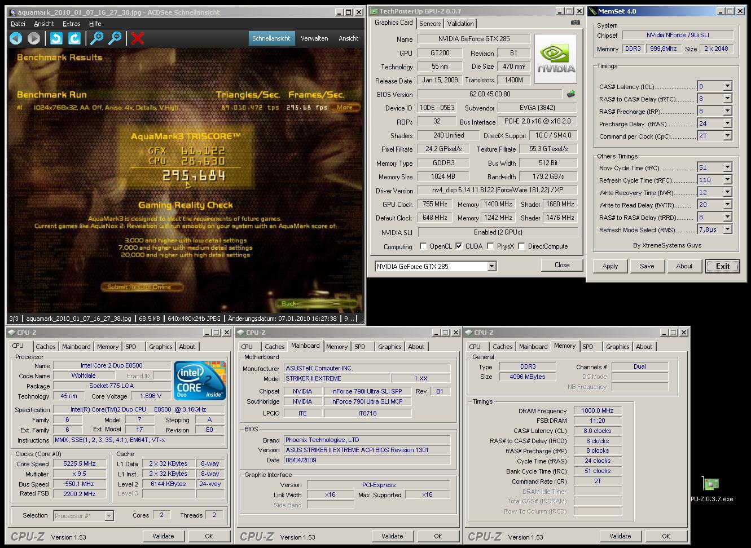Viewport: 751px width, 548px height.
Task: Click BIOS Version field 62.00.45.00.80
Action: click(490, 94)
